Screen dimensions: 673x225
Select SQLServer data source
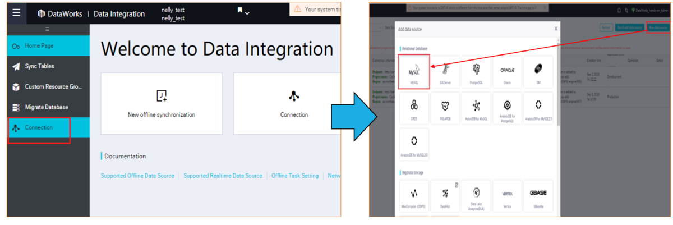point(445,71)
